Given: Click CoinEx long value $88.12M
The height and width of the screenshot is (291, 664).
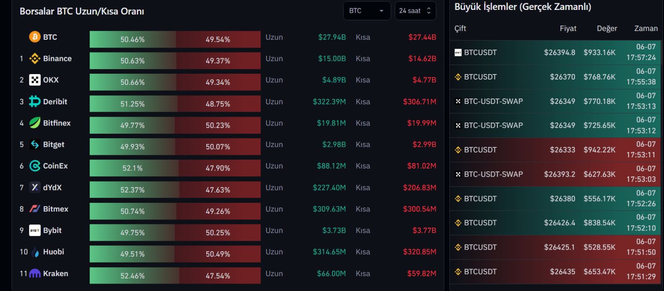Looking at the screenshot, I should 331,166.
